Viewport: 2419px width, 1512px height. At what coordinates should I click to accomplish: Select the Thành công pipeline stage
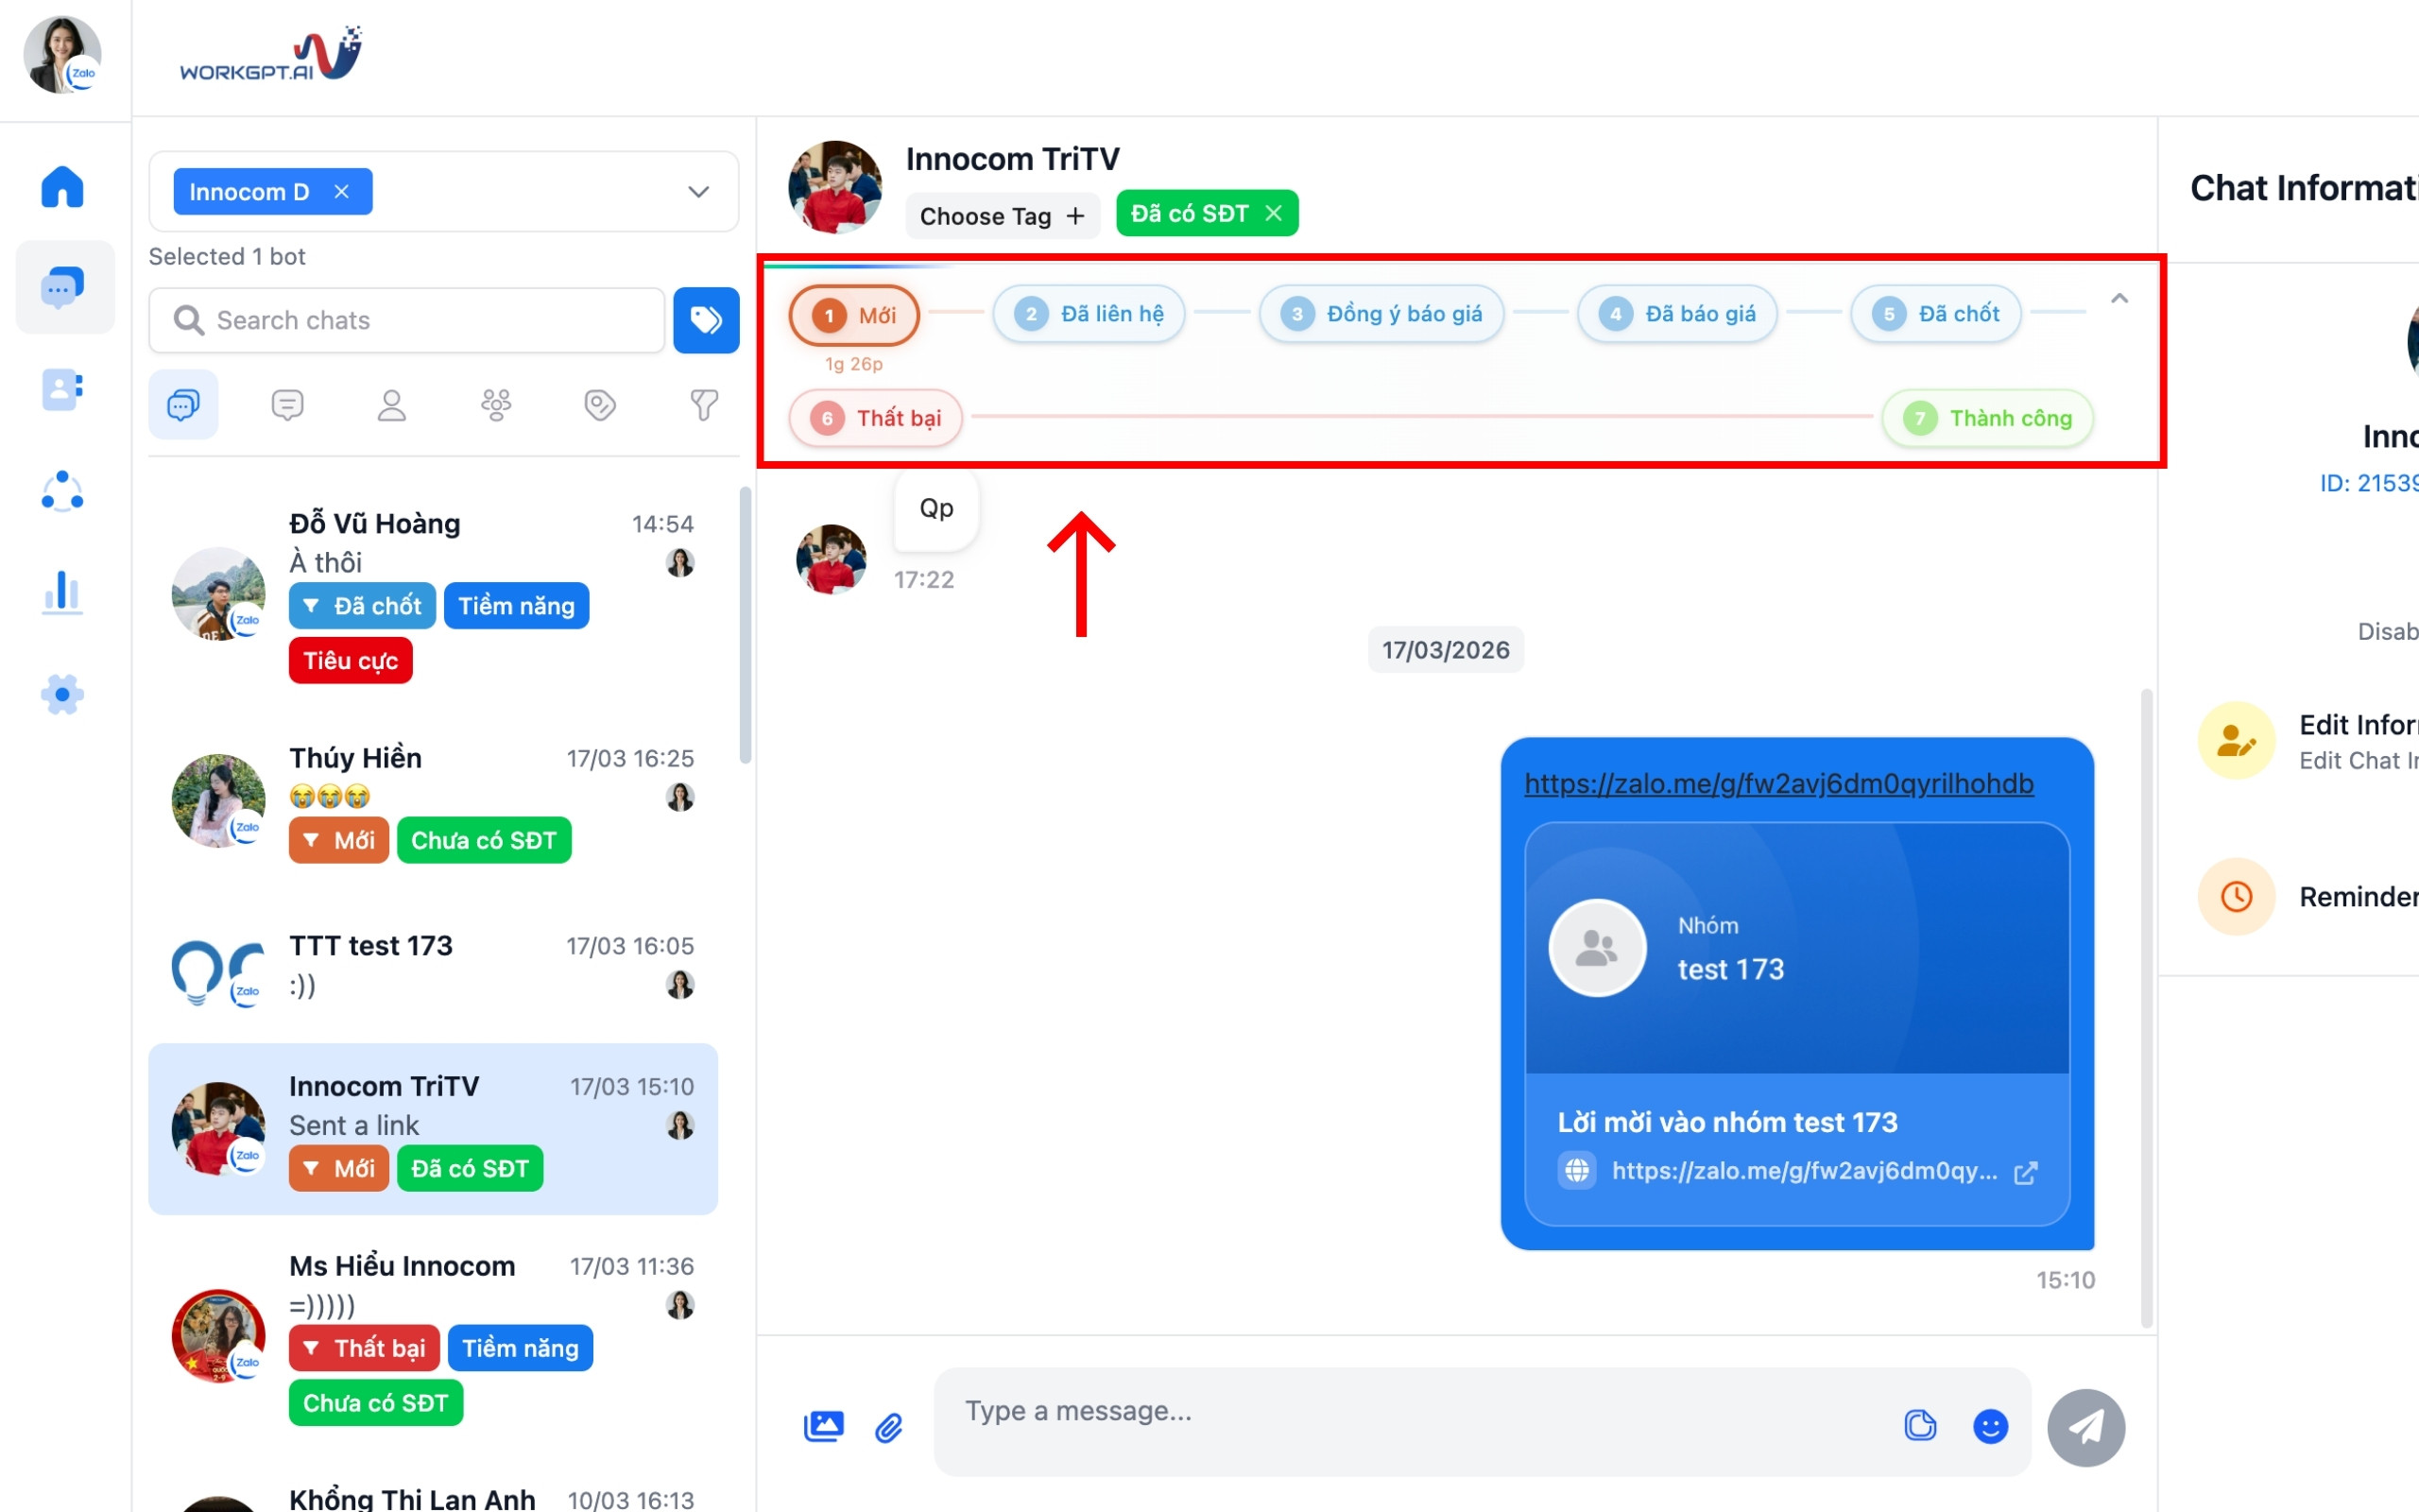coord(1987,418)
